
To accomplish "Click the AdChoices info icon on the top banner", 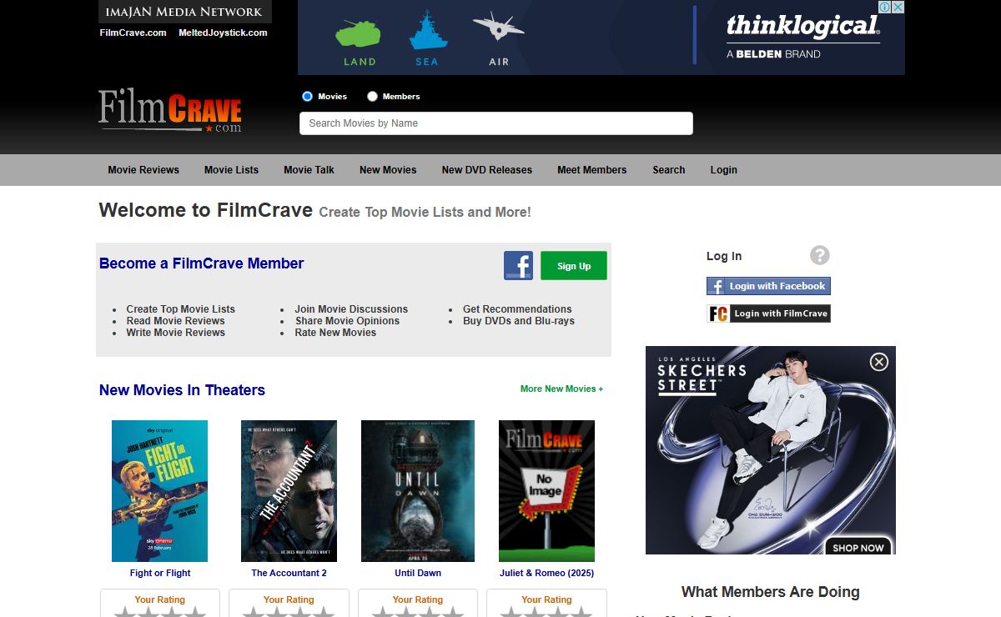I will (884, 8).
